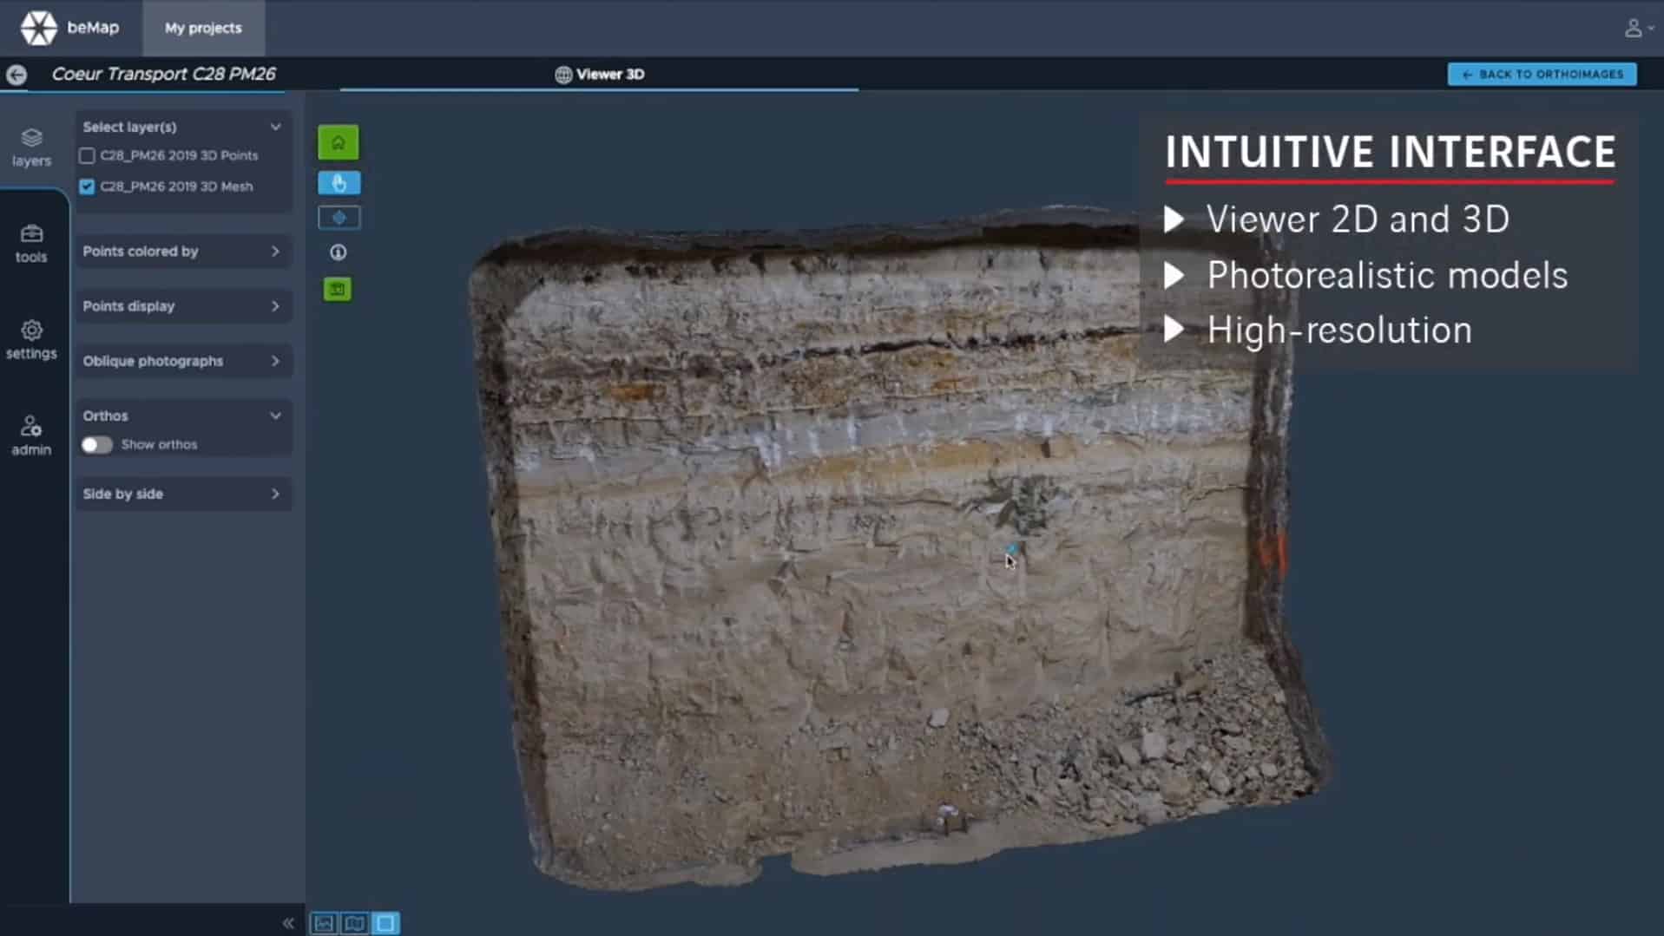The width and height of the screenshot is (1664, 936).
Task: Open the user account menu icon
Action: (x=1635, y=28)
